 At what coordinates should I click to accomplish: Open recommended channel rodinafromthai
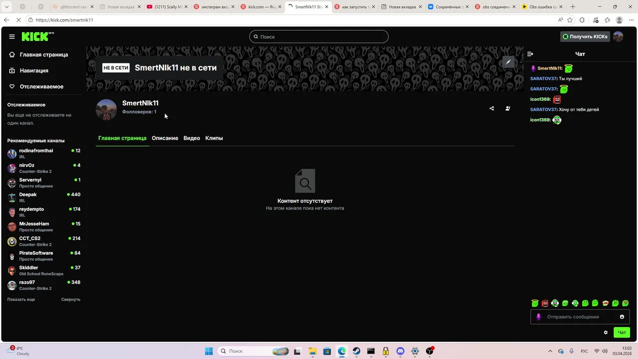pos(44,154)
